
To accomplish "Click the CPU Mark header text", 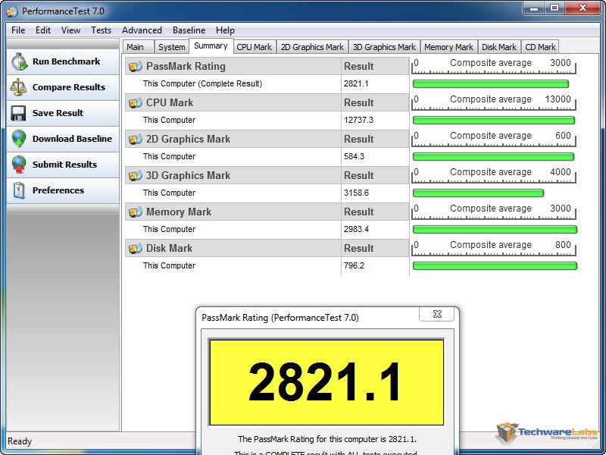I will click(x=169, y=103).
